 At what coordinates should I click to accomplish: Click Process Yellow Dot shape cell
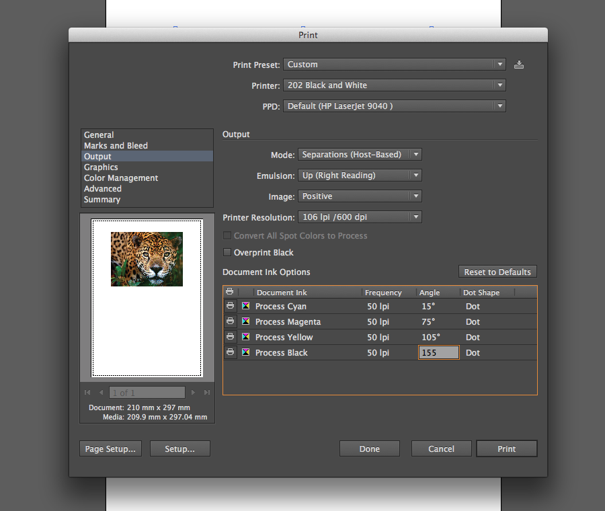click(x=473, y=337)
